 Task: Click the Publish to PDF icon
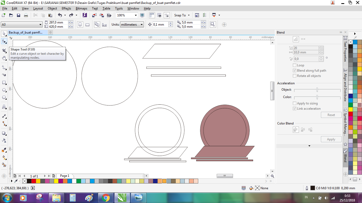[109, 15]
